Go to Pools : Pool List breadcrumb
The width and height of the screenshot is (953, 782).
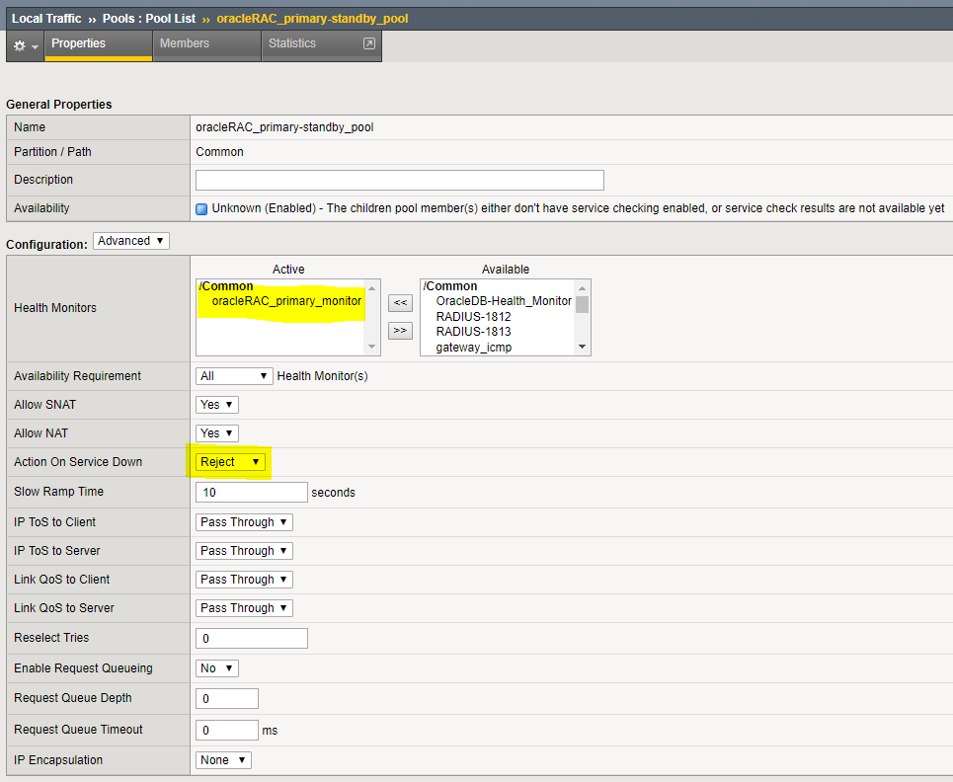tap(149, 18)
